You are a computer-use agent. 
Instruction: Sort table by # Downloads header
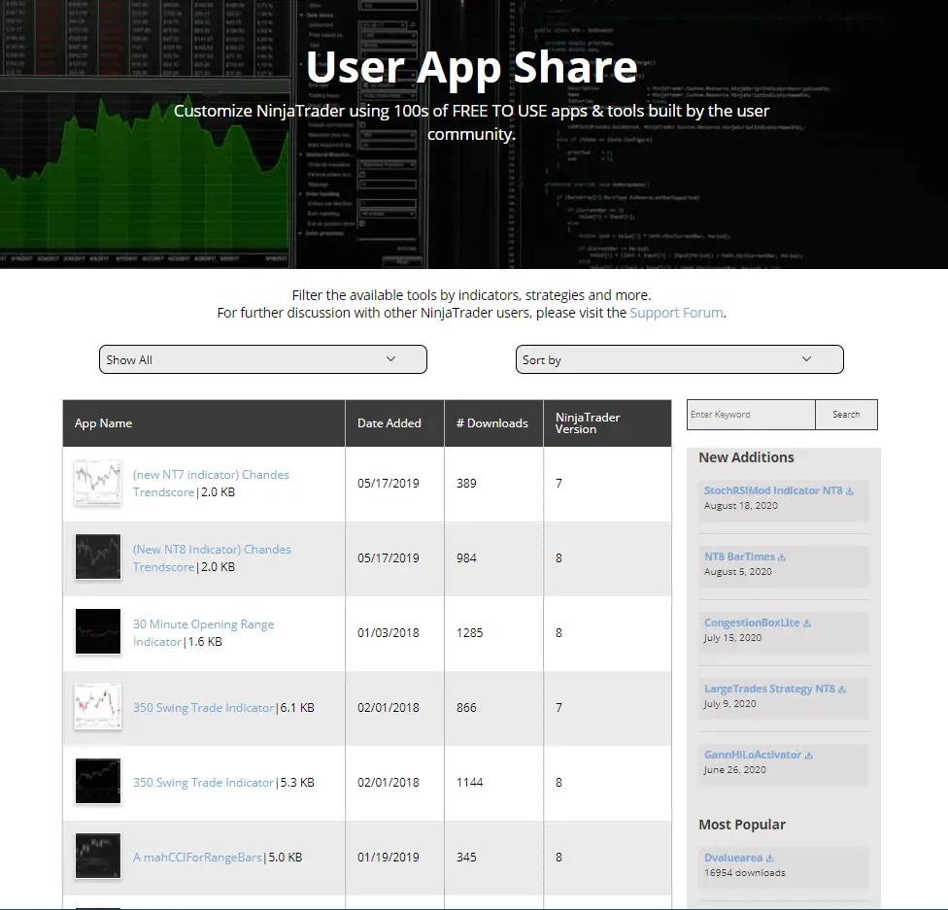click(492, 423)
